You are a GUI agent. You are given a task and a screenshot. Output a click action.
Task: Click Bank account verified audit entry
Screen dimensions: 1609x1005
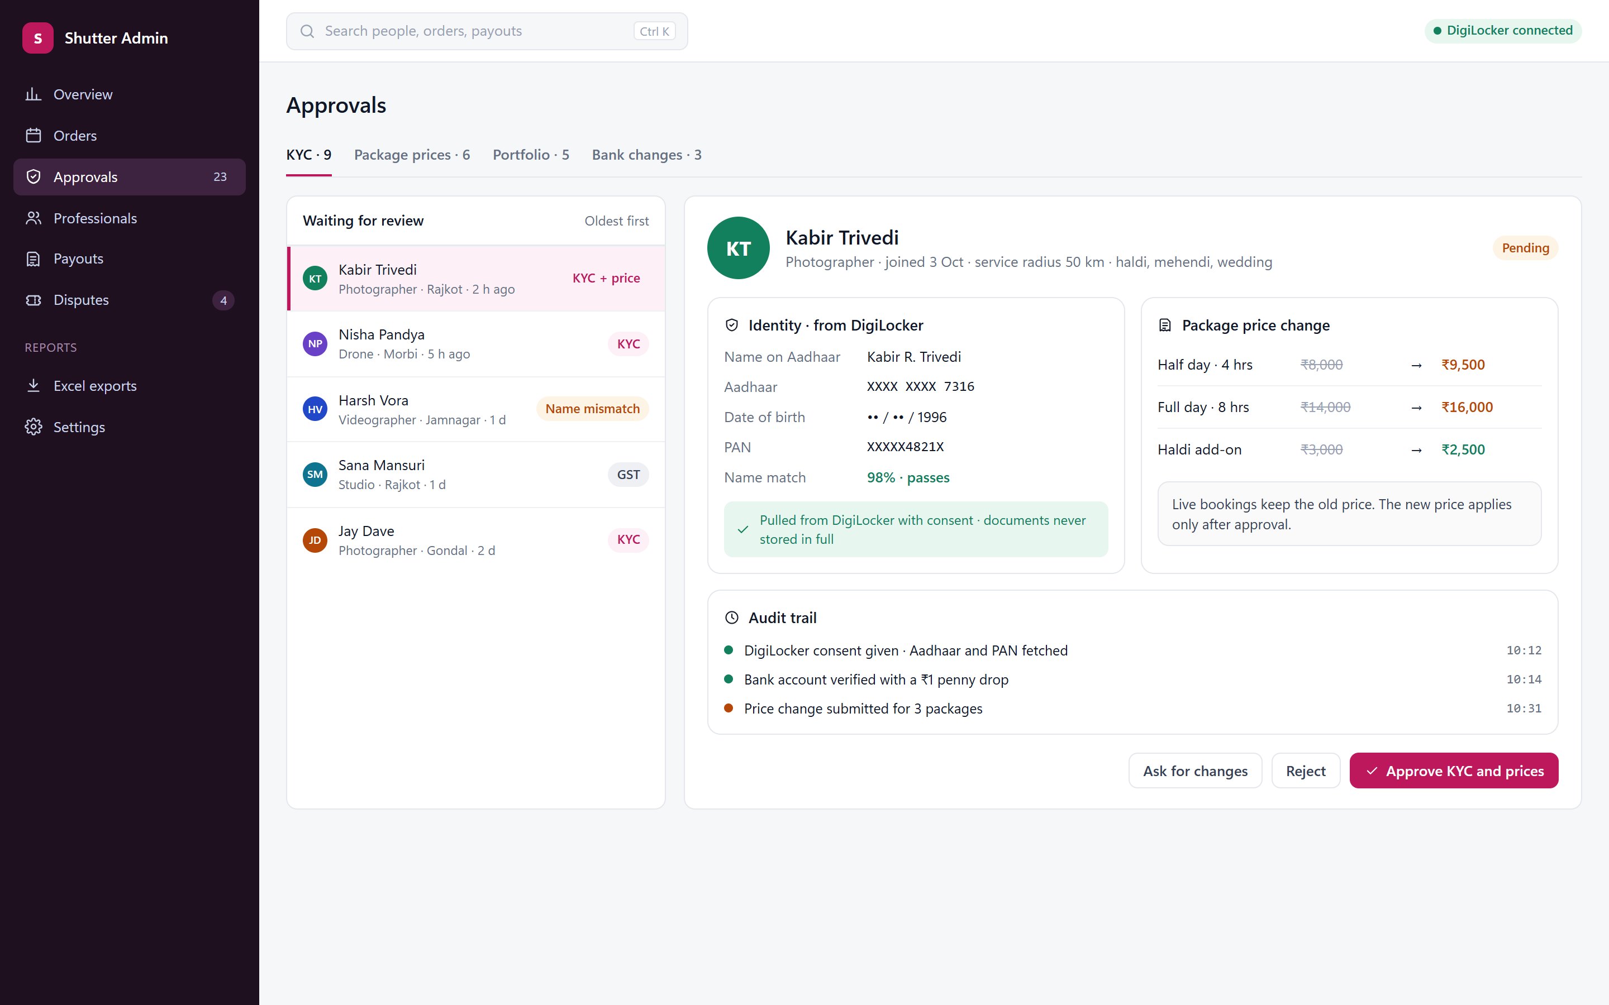tap(1132, 679)
